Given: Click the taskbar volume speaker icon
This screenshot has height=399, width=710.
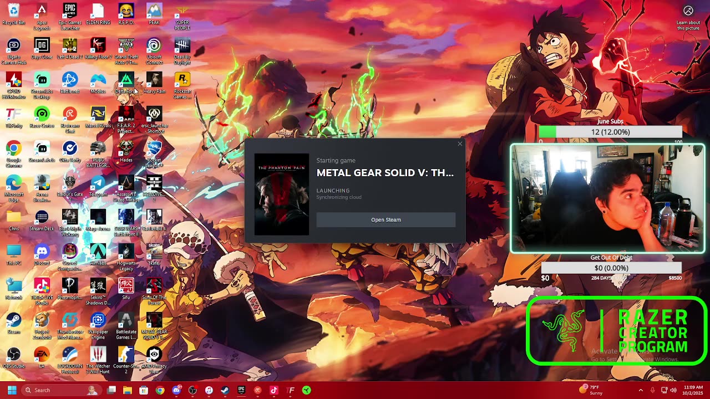Looking at the screenshot, I should [673, 390].
